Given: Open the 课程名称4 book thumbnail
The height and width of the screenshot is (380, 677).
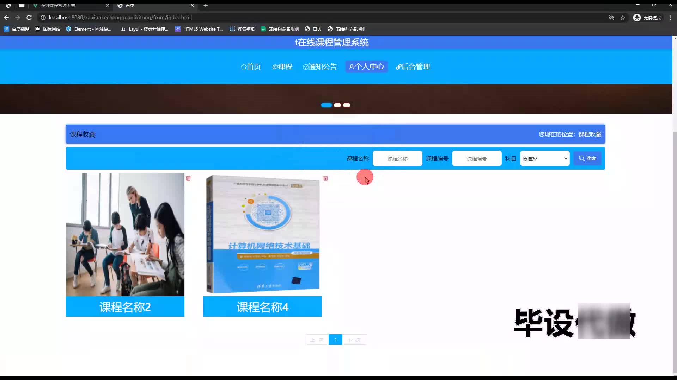Looking at the screenshot, I should coord(262,234).
